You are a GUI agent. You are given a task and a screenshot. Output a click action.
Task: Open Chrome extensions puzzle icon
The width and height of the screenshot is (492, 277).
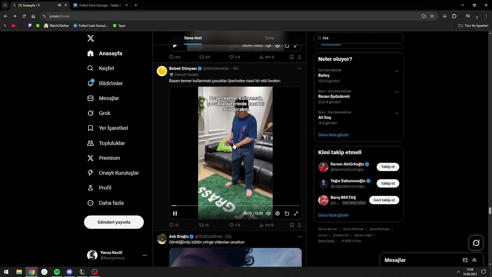454,16
